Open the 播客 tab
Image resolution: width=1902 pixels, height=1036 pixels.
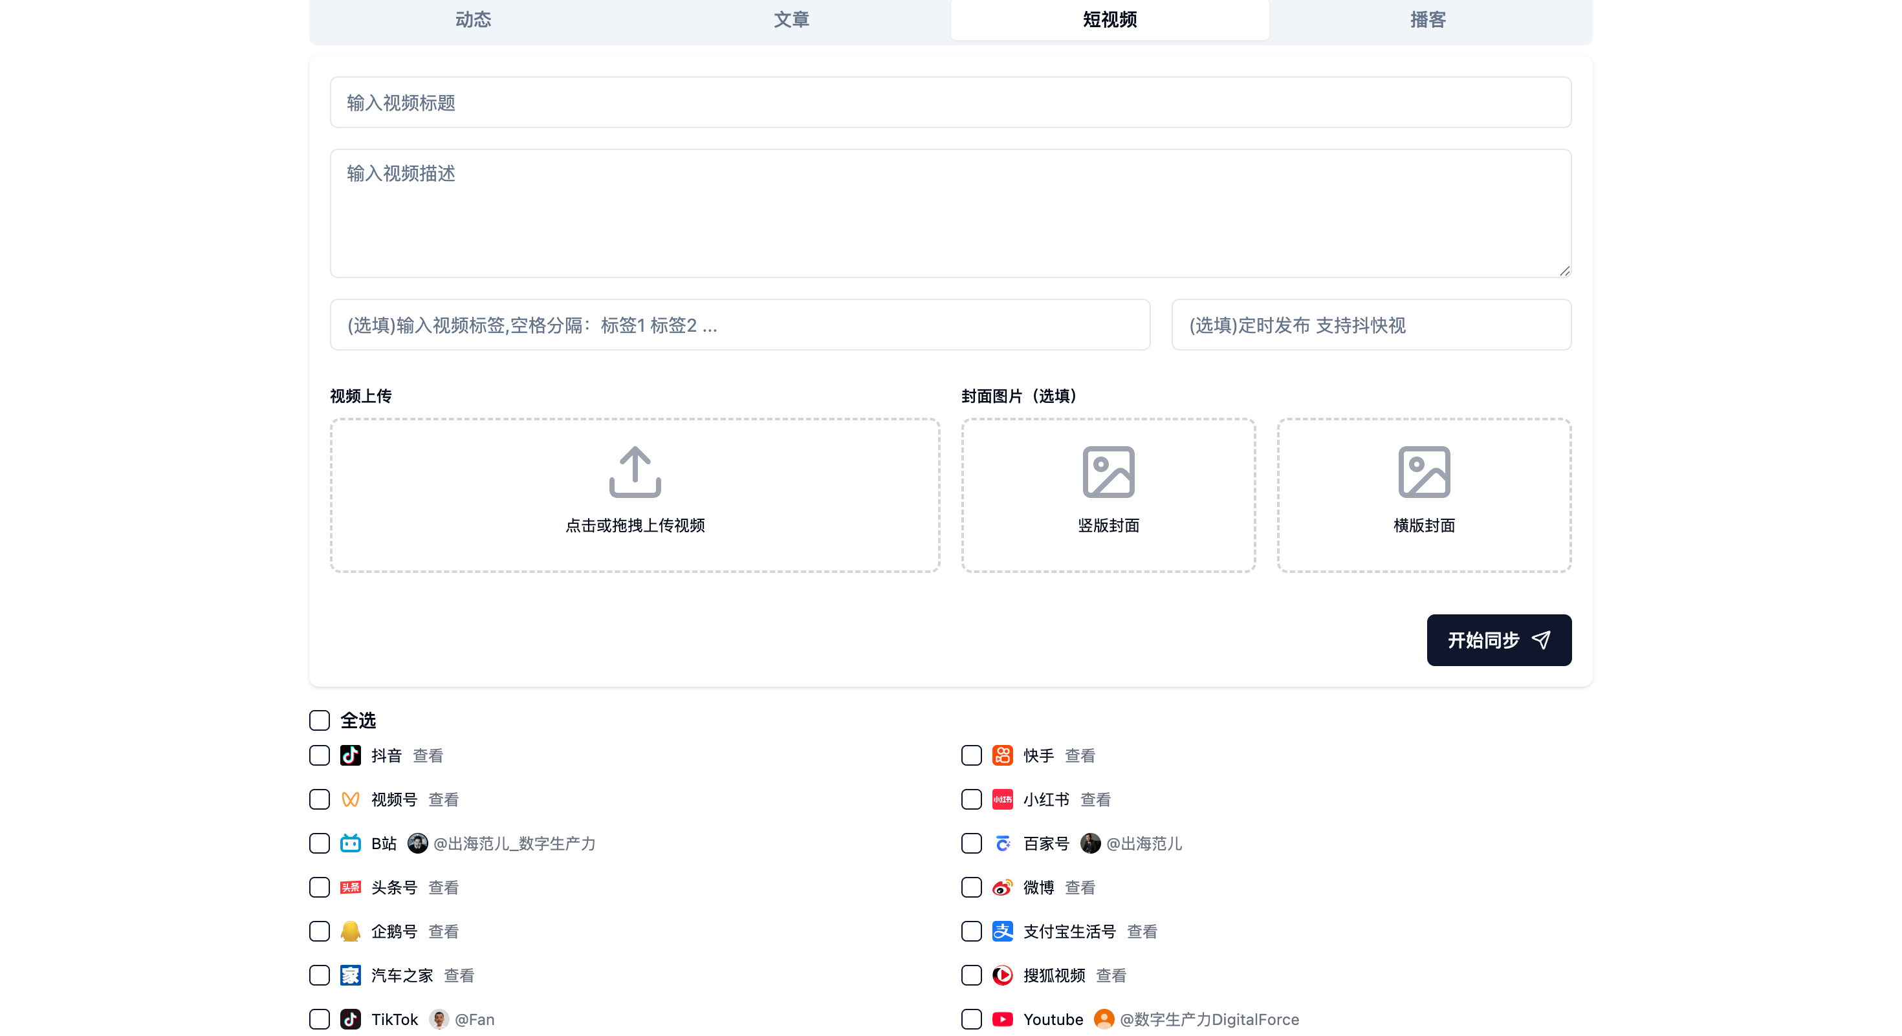click(1427, 20)
